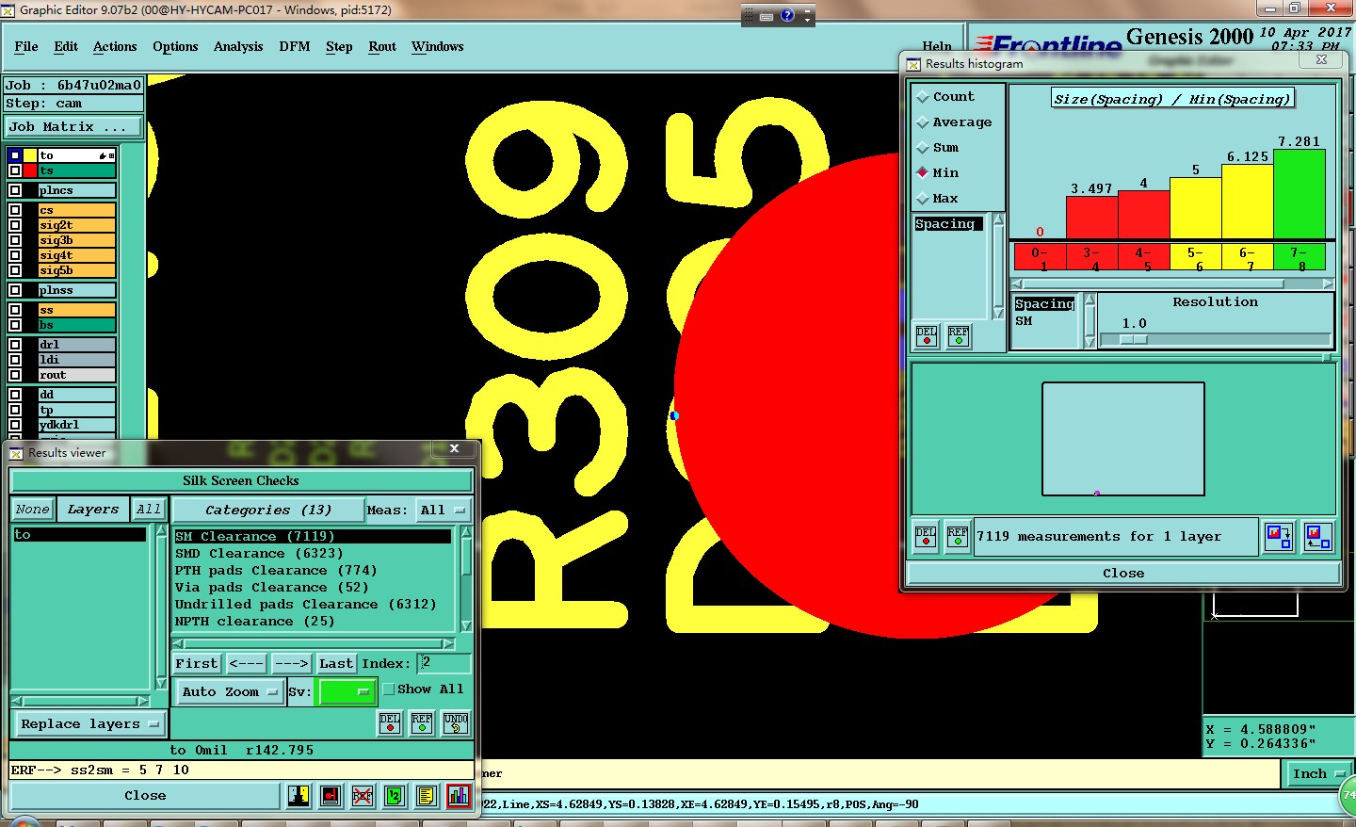
Task: Click the Categories (13) header
Action: click(268, 510)
